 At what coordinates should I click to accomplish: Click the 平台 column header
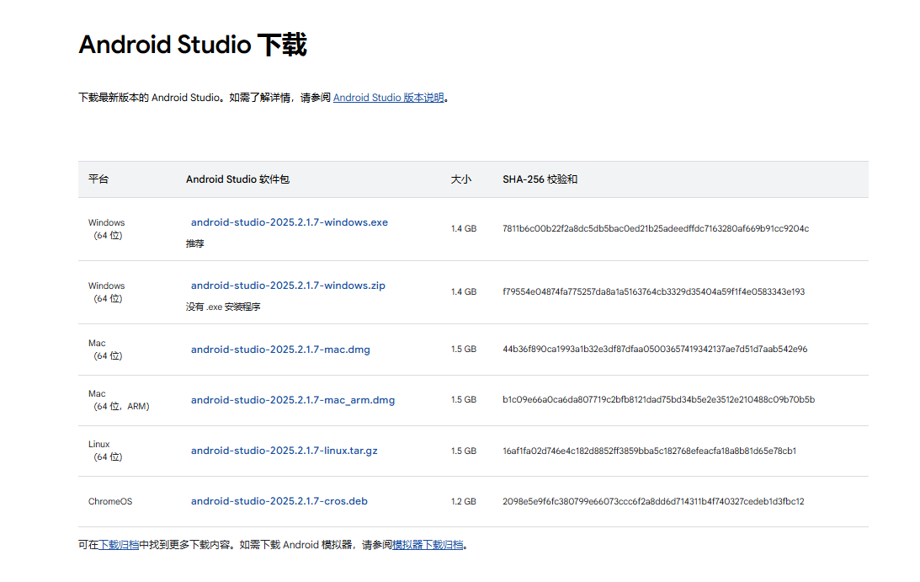point(98,179)
